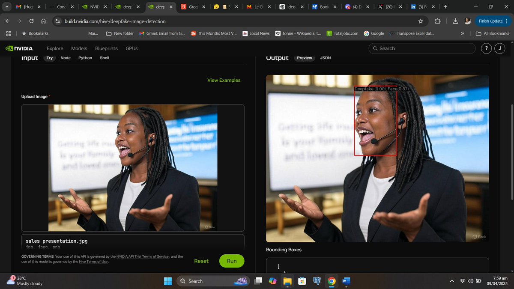This screenshot has height=289, width=514.
Task: Switch output to the JSON tab
Action: 326,58
